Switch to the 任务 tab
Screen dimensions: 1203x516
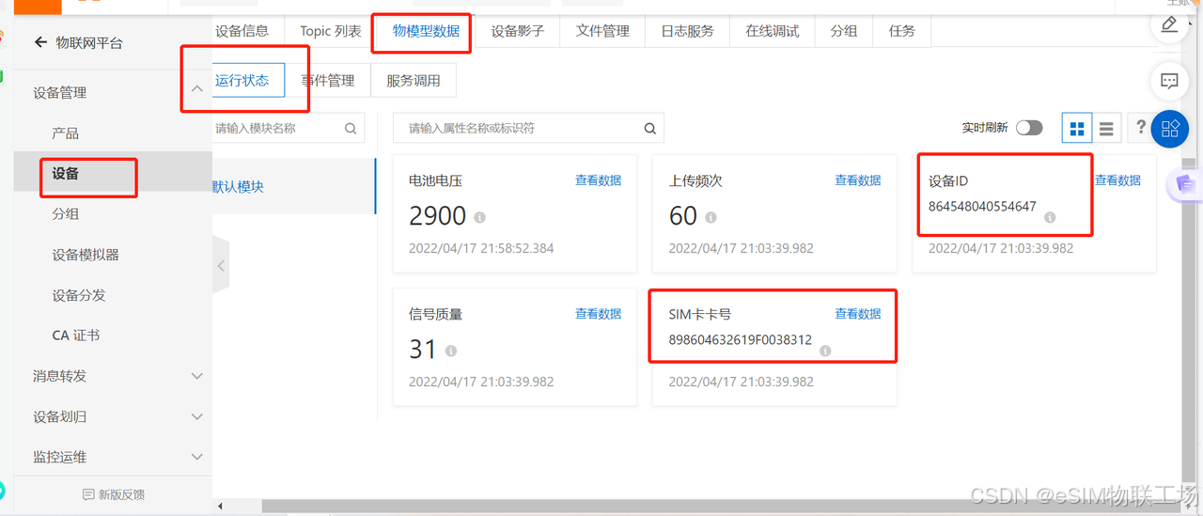pyautogui.click(x=902, y=31)
